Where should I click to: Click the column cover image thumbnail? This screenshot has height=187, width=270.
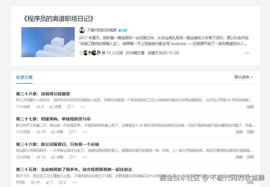click(x=48, y=42)
